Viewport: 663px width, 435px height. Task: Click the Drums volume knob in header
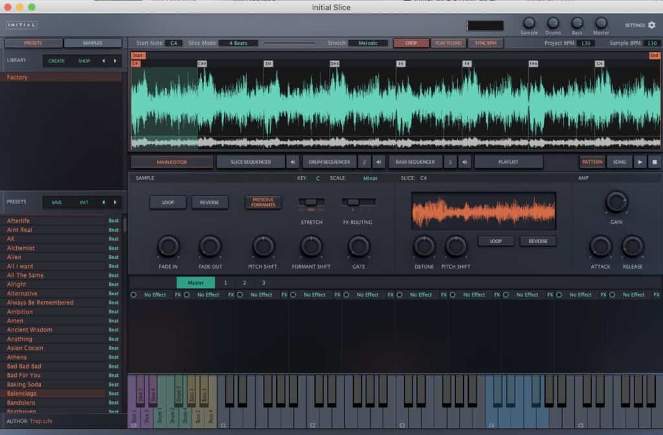pos(553,23)
